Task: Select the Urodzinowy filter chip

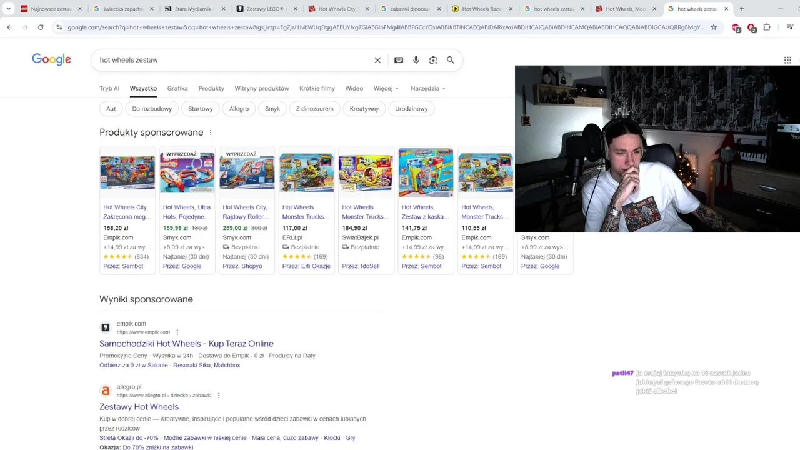Action: (x=411, y=109)
